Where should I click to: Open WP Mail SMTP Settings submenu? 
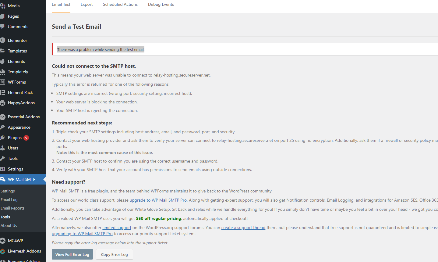[x=8, y=191]
